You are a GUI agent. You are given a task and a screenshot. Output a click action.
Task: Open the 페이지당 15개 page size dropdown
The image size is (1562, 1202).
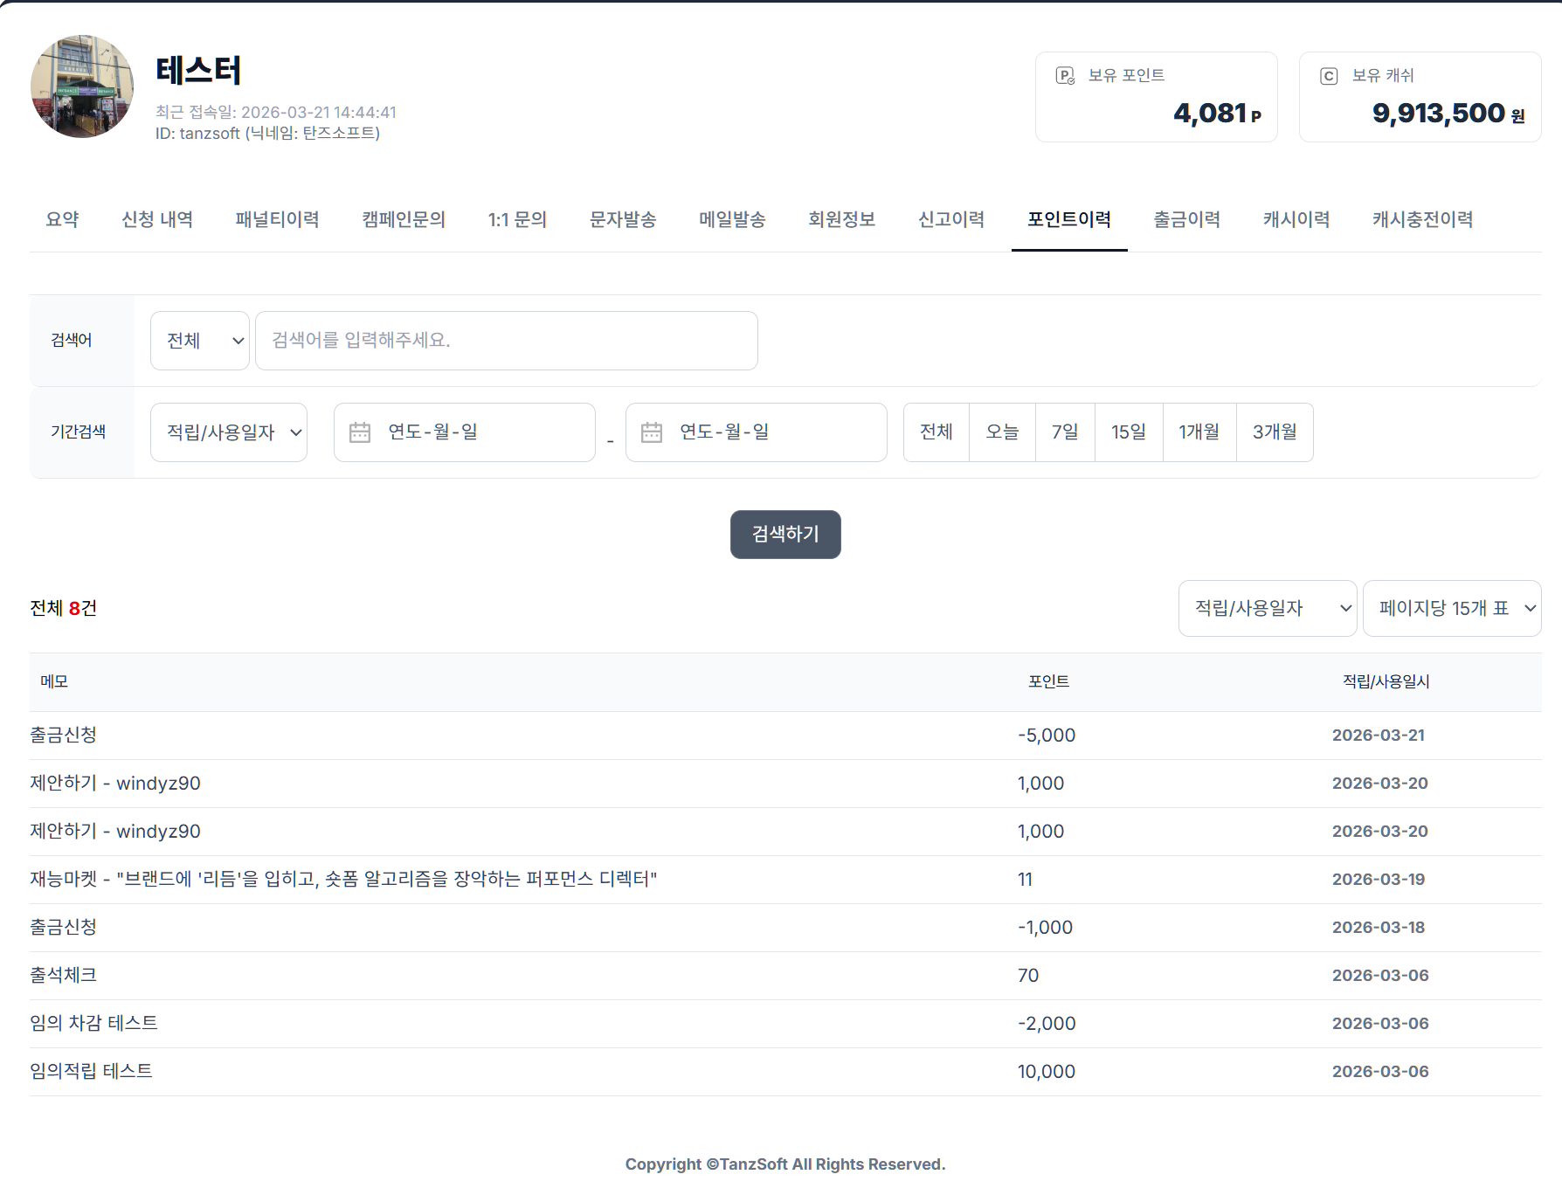1452,608
